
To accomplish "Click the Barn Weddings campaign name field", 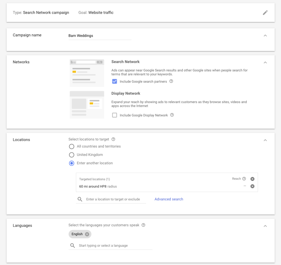I will [100, 36].
